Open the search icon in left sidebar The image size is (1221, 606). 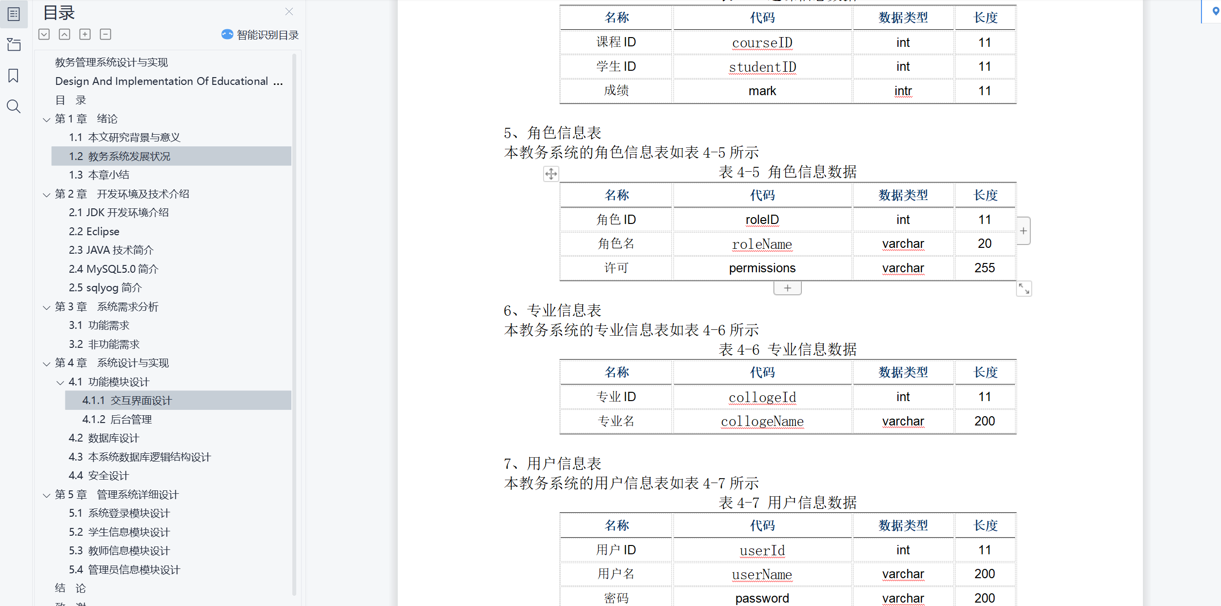(x=14, y=106)
